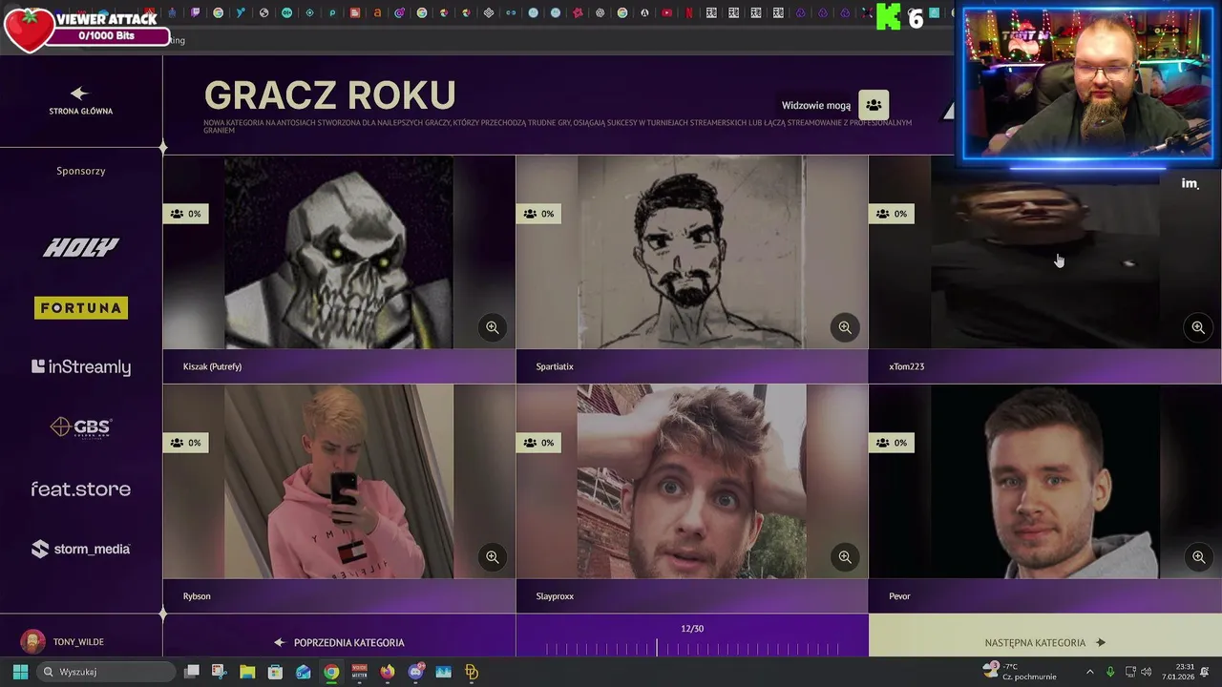Select Kiszak (Putrefy) nominee thumbnail
The image size is (1222, 687).
click(339, 253)
